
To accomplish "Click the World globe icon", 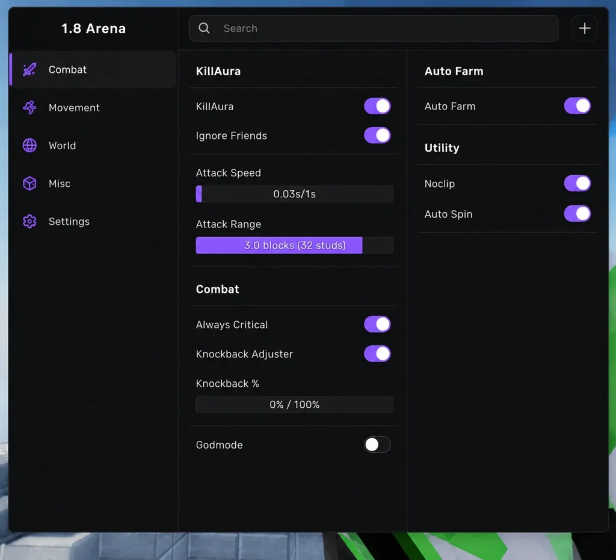I will click(x=29, y=146).
